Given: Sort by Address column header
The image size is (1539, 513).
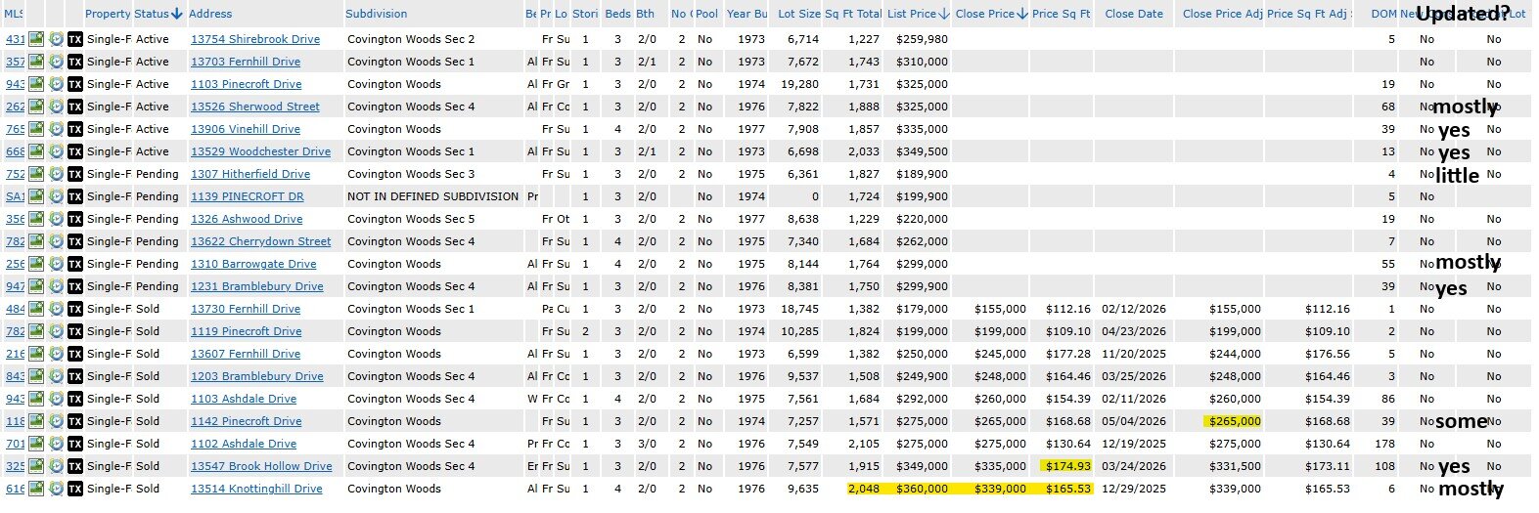Looking at the screenshot, I should pos(210,14).
